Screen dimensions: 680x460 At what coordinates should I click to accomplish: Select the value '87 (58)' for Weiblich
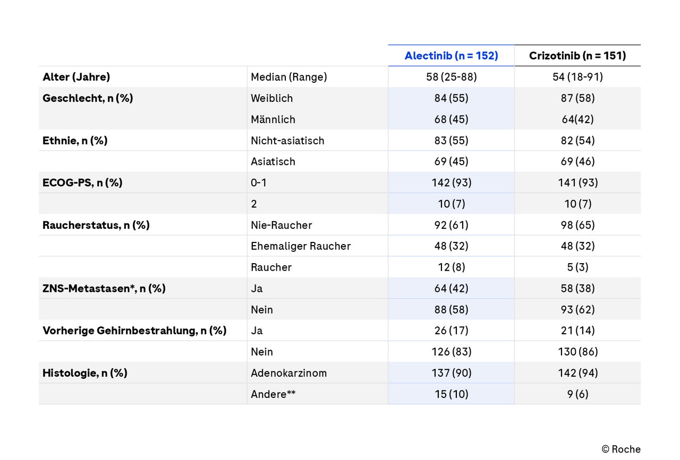577,98
